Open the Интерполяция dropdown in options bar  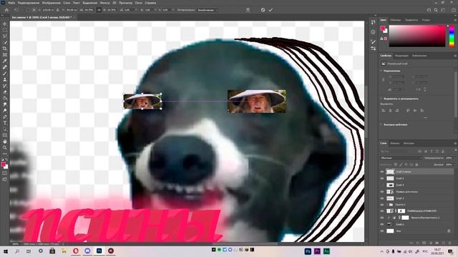point(208,10)
